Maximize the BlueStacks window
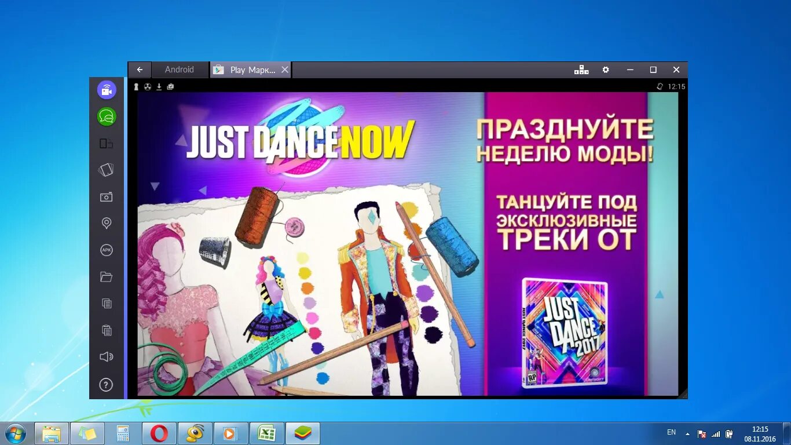Image resolution: width=791 pixels, height=445 pixels. (x=653, y=70)
